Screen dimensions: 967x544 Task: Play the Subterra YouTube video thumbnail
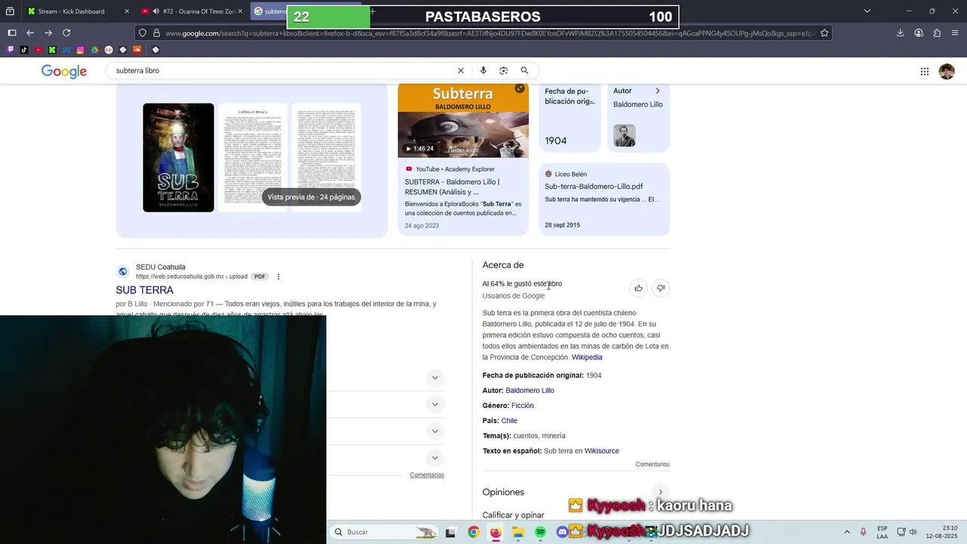click(x=463, y=120)
